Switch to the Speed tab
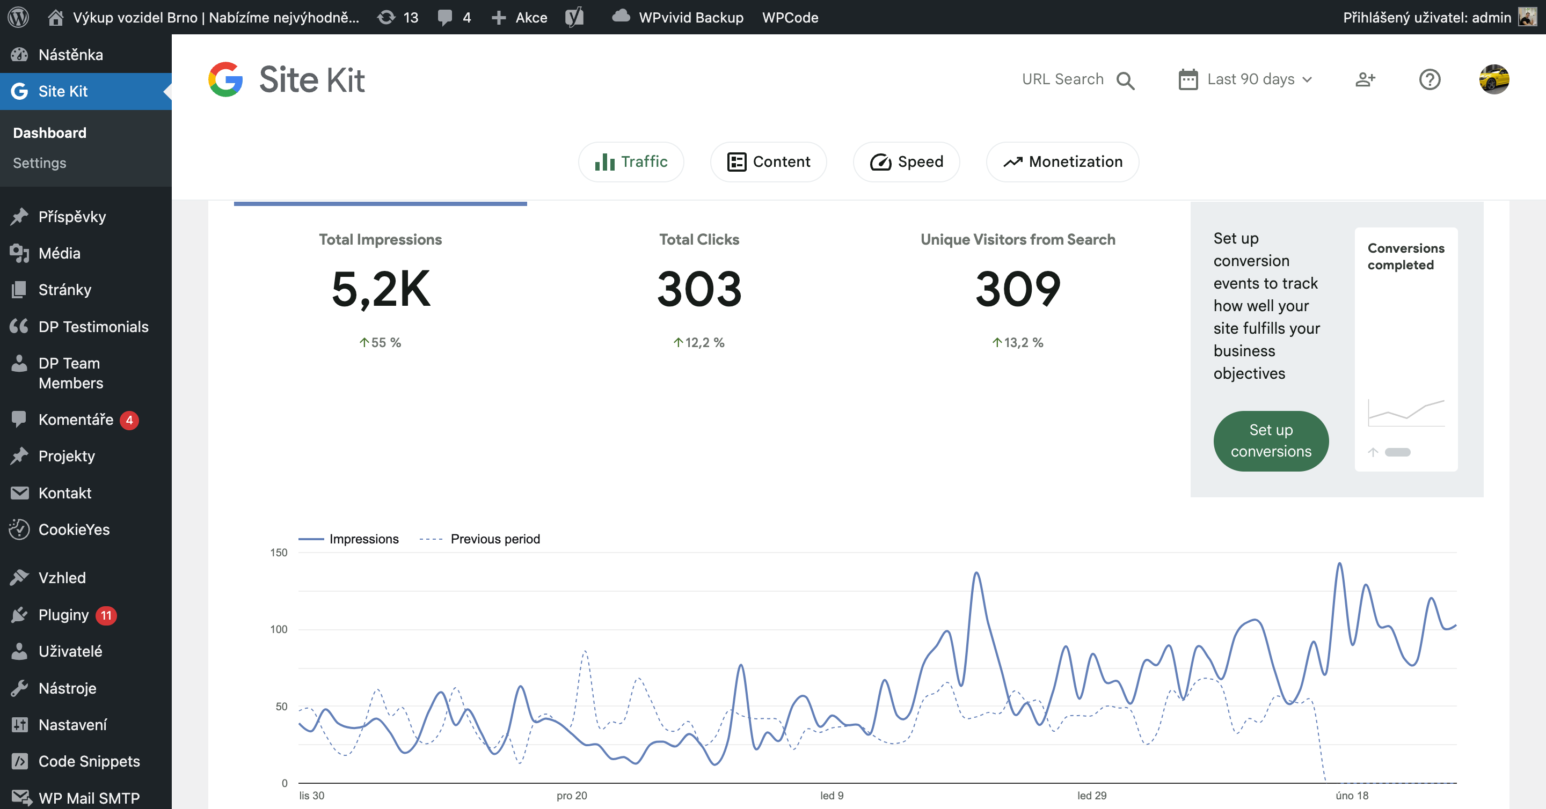 click(x=906, y=162)
